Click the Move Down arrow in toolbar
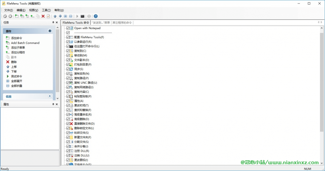 (x=60, y=16)
